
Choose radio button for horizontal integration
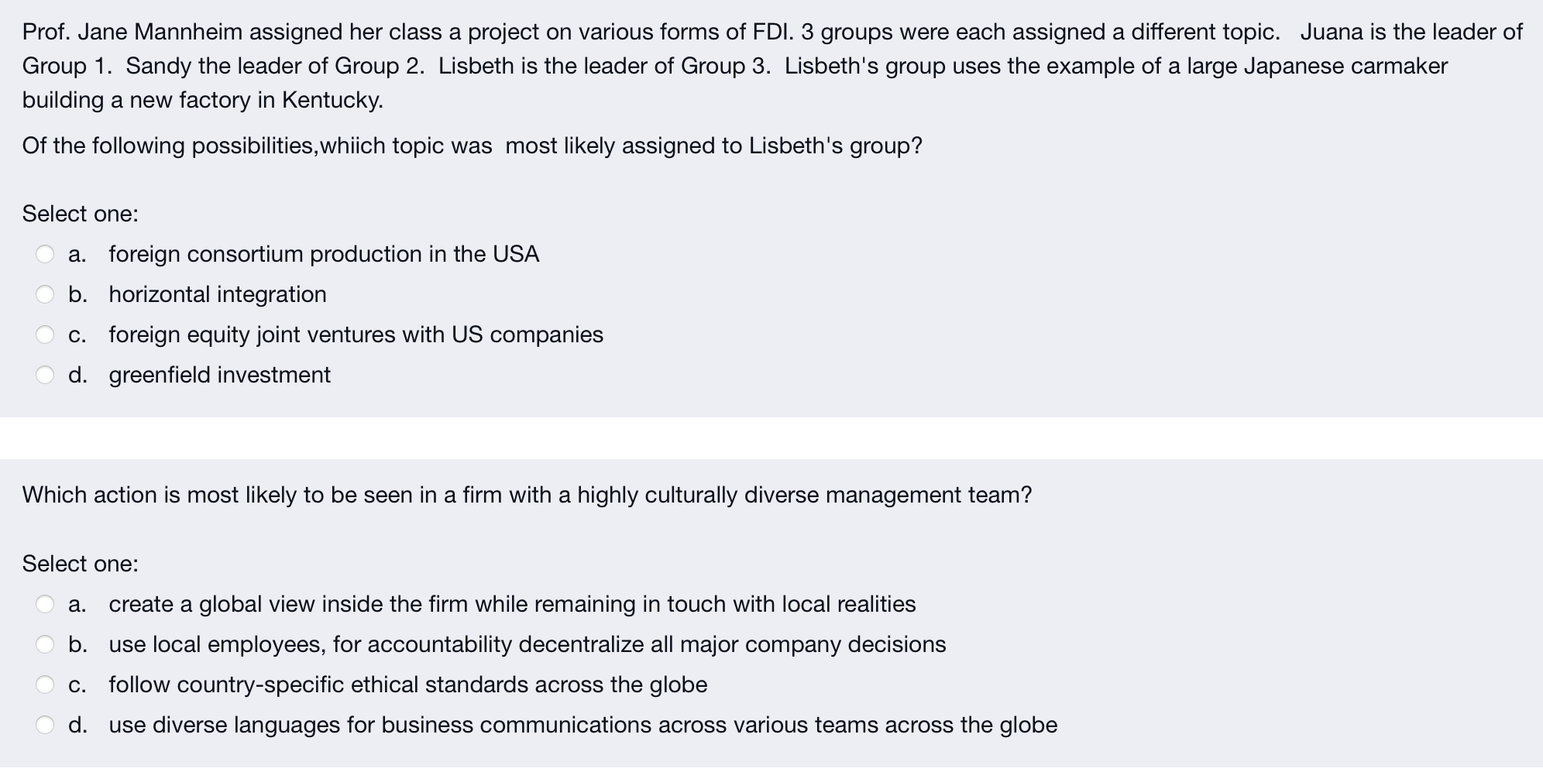[46, 294]
